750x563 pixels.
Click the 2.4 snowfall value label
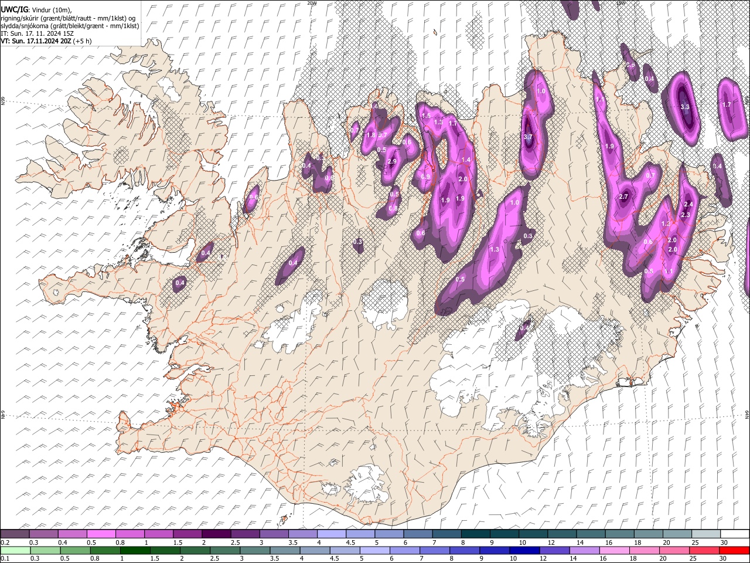[688, 205]
